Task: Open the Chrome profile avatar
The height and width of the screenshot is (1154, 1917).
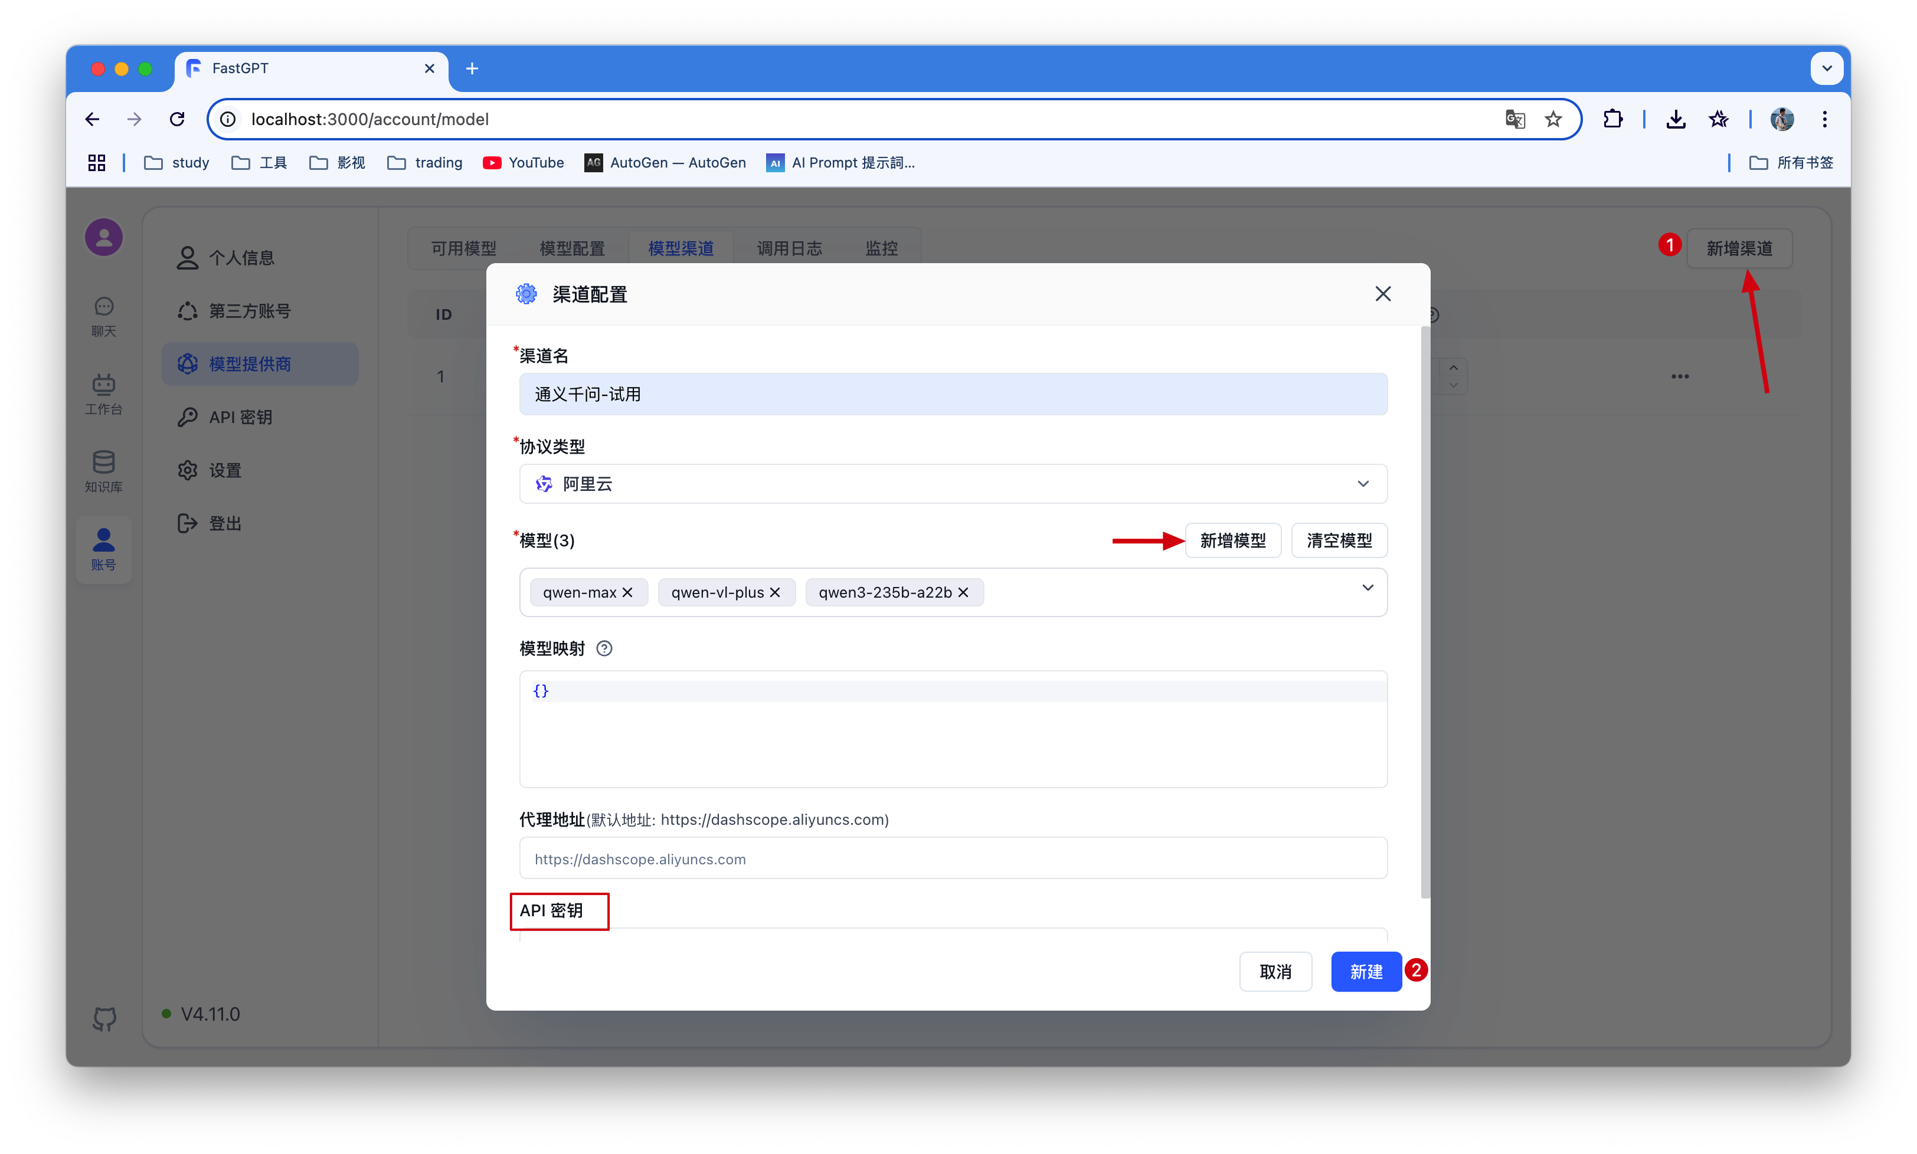Action: [1782, 119]
